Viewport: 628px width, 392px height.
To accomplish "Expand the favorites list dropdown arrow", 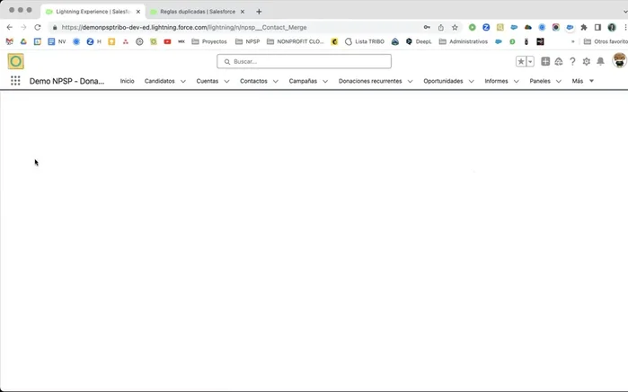I will (x=530, y=61).
